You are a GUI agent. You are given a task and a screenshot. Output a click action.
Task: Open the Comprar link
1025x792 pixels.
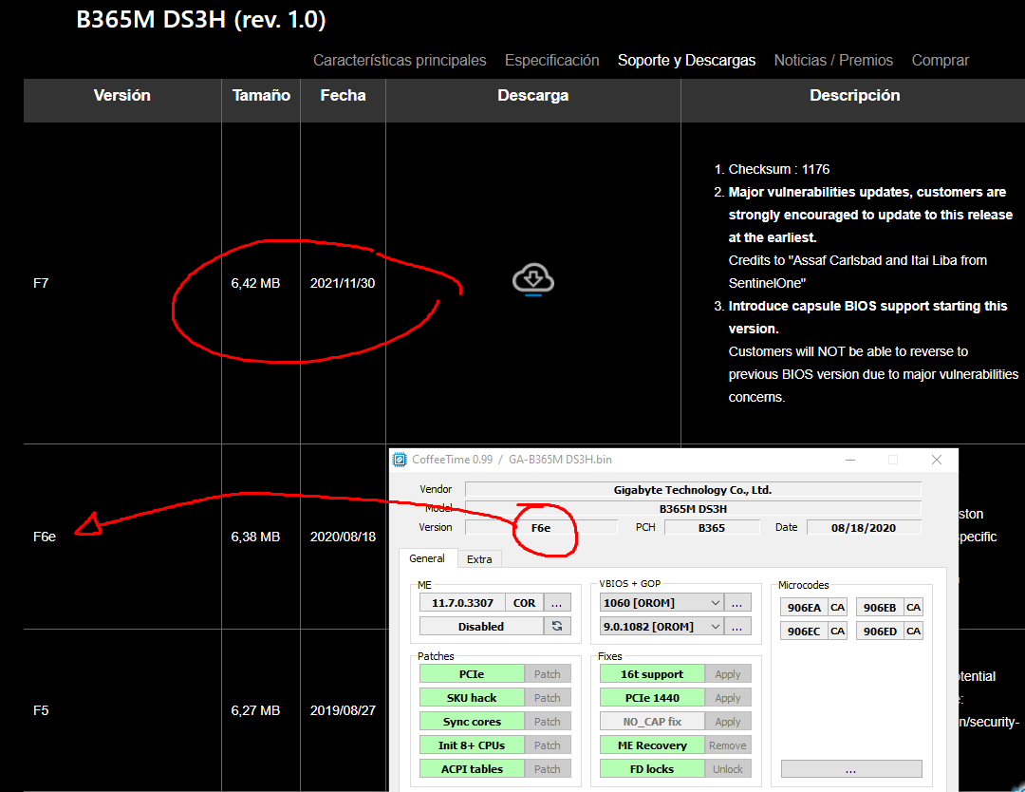(x=940, y=61)
